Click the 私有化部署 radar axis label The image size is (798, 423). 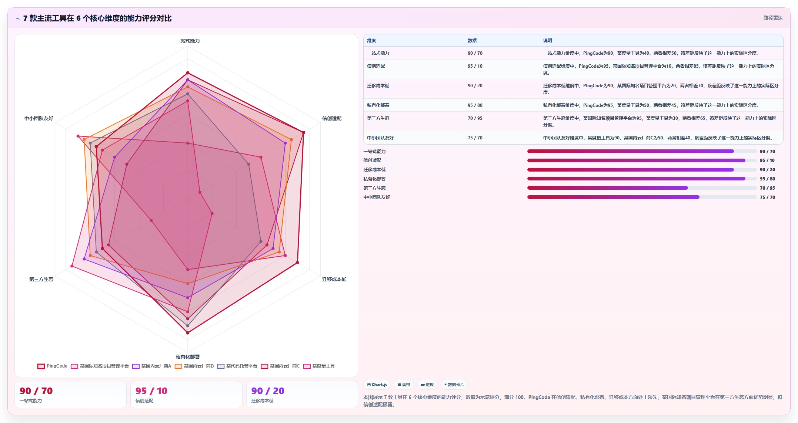click(188, 357)
